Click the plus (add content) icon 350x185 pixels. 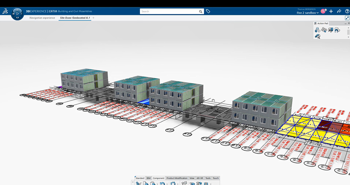[x=331, y=11]
